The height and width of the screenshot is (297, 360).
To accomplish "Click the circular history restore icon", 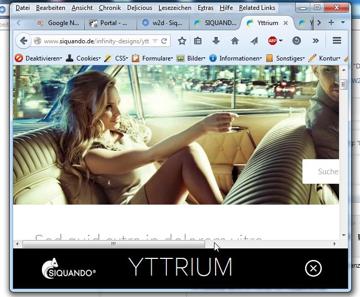I will pyautogui.click(x=296, y=41).
